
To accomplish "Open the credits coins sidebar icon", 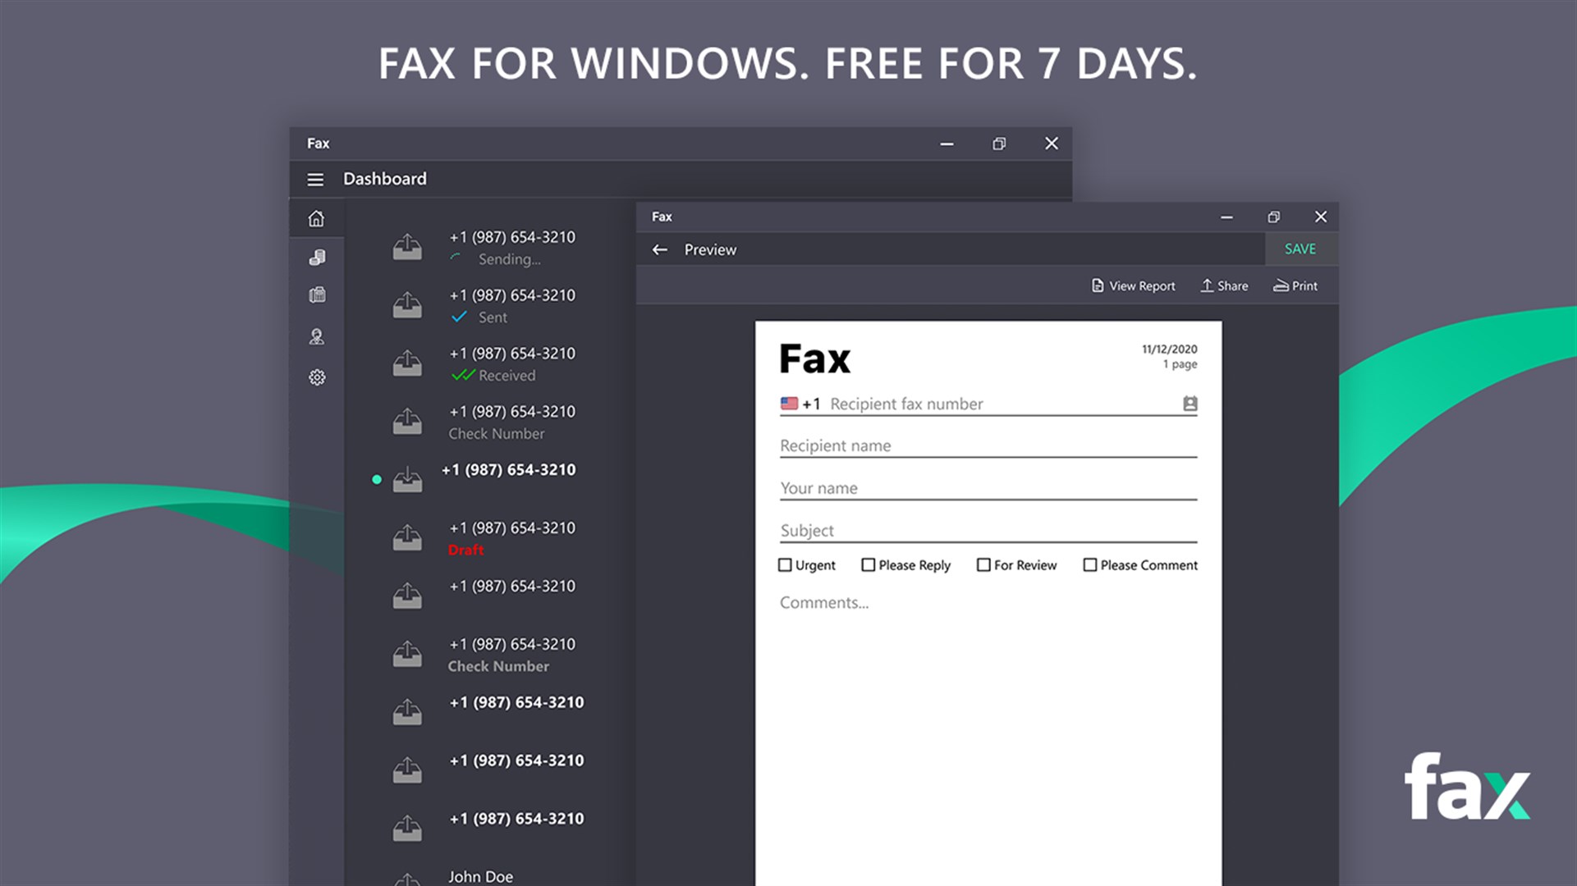I will 317,258.
